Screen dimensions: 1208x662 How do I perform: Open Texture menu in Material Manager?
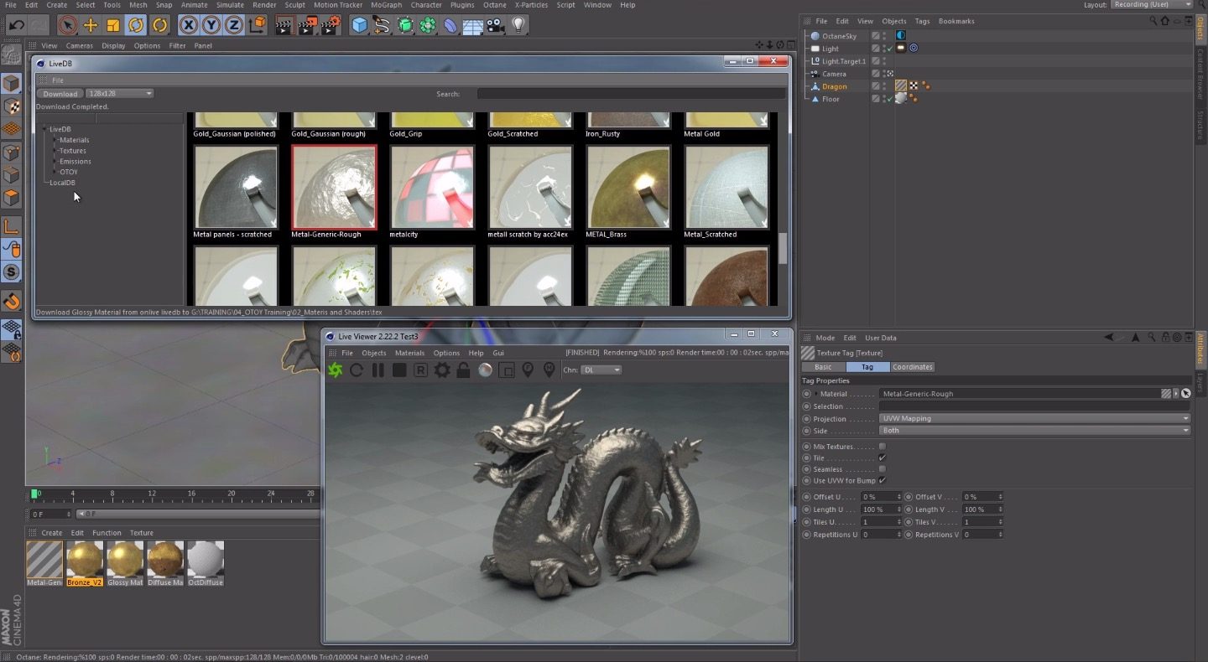pos(141,533)
